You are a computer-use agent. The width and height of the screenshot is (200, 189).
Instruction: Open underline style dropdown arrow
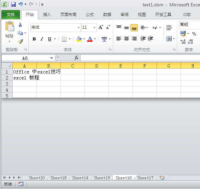(55, 39)
